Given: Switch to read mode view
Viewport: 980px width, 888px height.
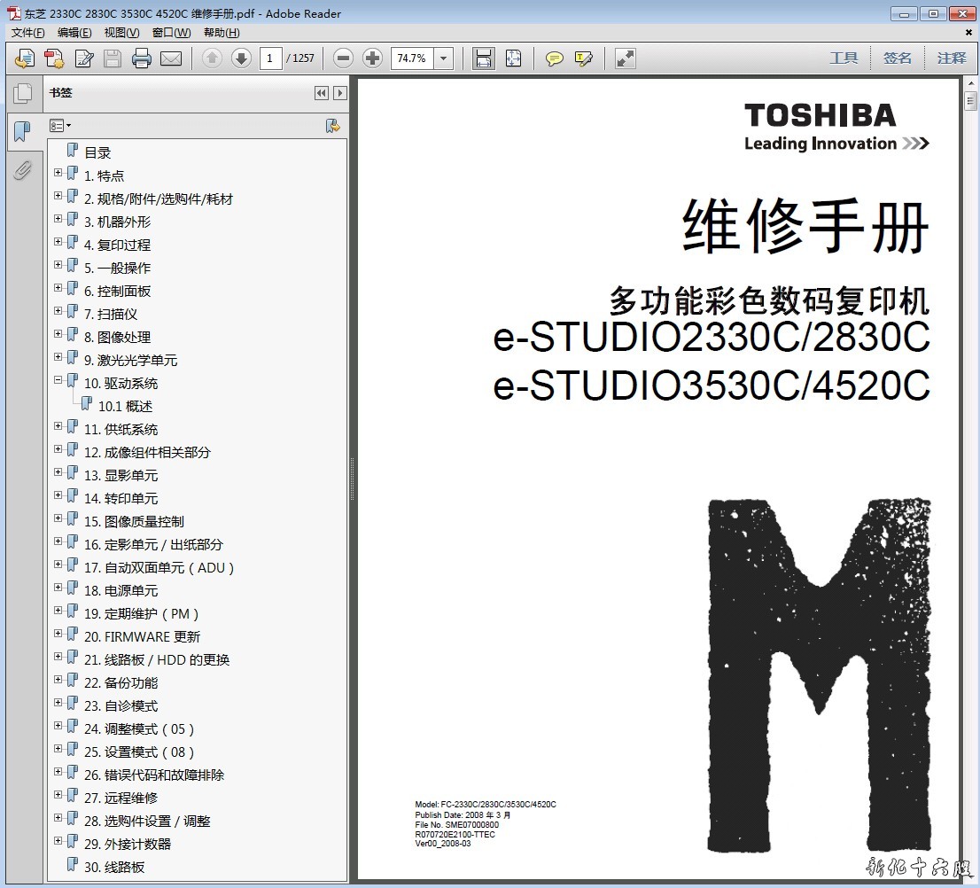Looking at the screenshot, I should (x=626, y=58).
